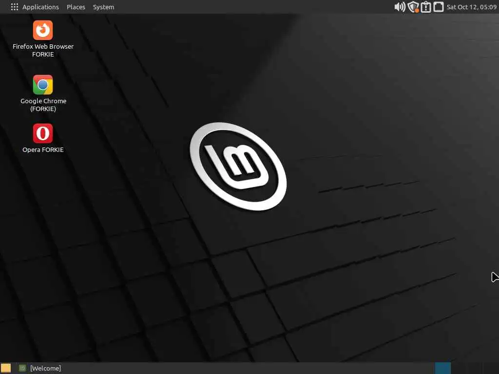Open the clock calendar showing Sat Oct 12
The width and height of the screenshot is (499, 374).
pyautogui.click(x=472, y=7)
